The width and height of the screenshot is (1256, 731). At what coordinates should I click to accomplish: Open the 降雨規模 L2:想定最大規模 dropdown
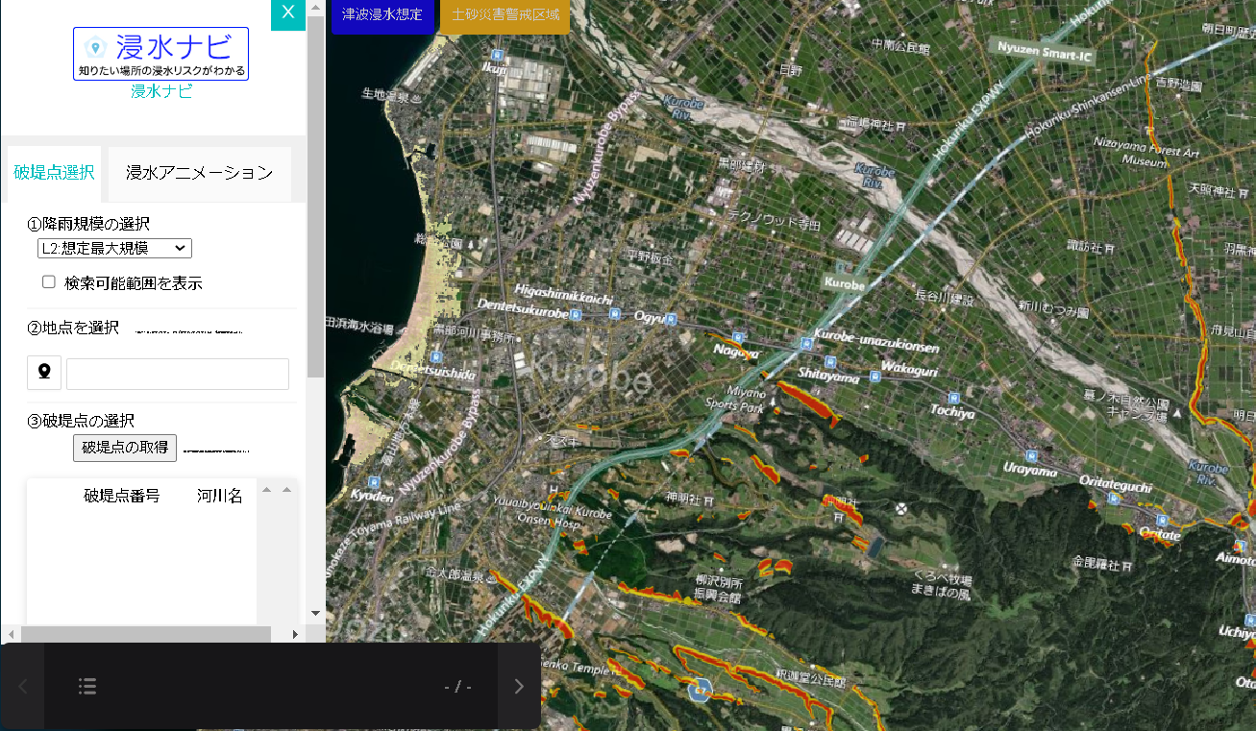coord(114,249)
